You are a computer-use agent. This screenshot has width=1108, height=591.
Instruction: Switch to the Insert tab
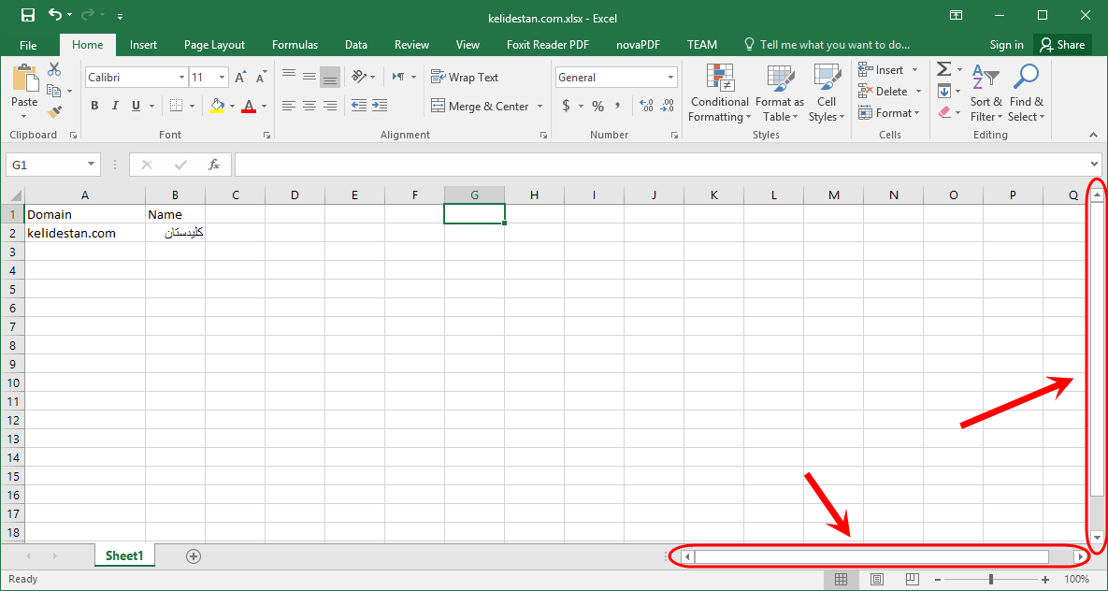tap(143, 45)
